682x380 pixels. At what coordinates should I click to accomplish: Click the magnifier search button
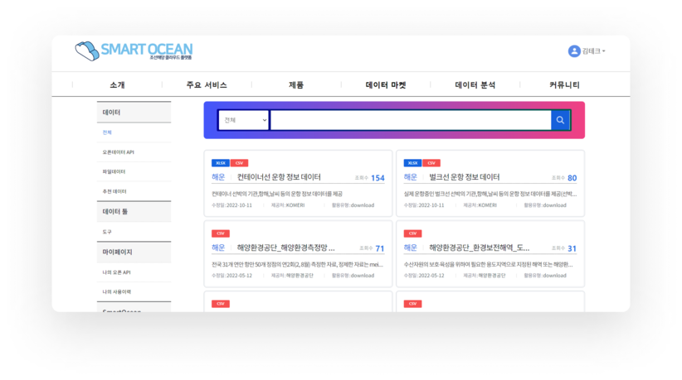[x=561, y=120]
